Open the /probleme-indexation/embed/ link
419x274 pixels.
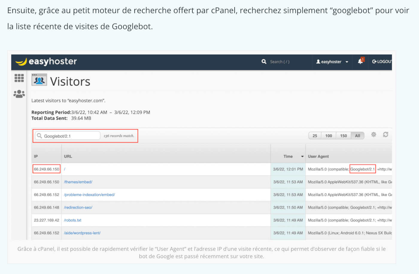click(89, 195)
